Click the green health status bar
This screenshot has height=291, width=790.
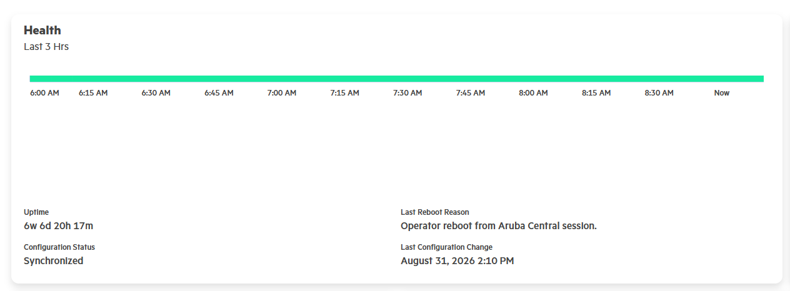pos(397,79)
